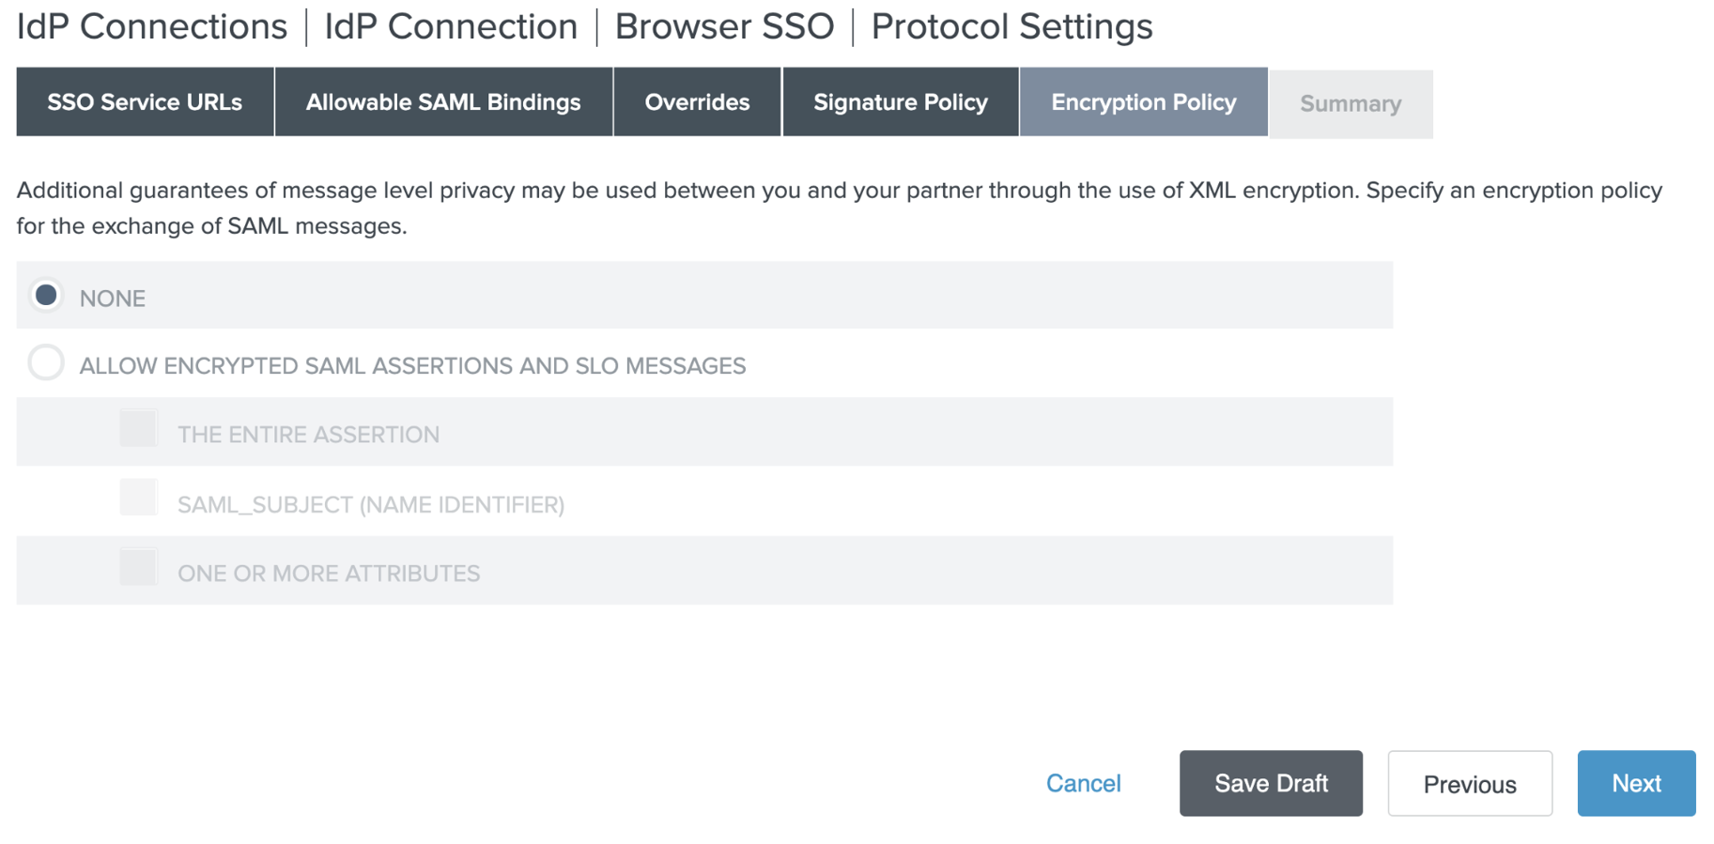This screenshot has width=1714, height=844.
Task: Open the Browser SSO breadcrumb
Action: pos(724,26)
